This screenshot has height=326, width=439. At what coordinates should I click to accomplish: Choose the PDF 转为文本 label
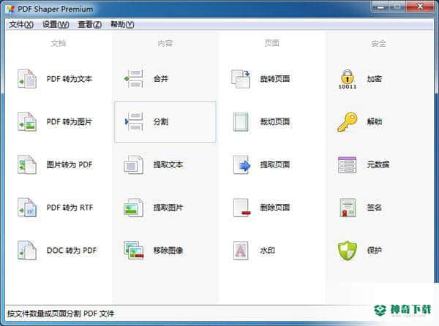(x=70, y=79)
